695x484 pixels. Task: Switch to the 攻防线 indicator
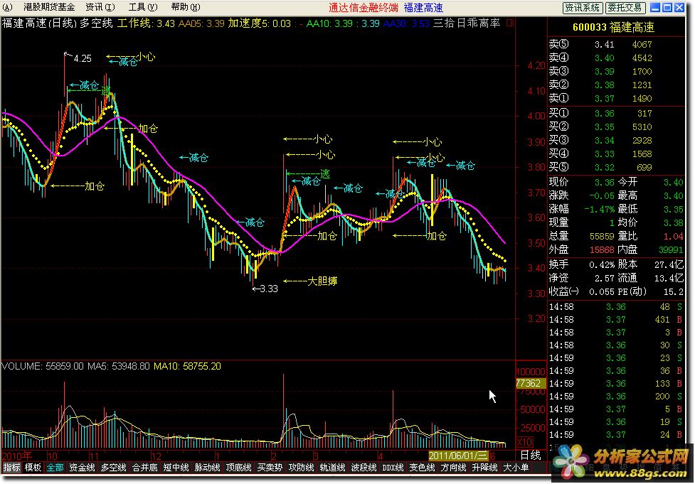pyautogui.click(x=302, y=468)
